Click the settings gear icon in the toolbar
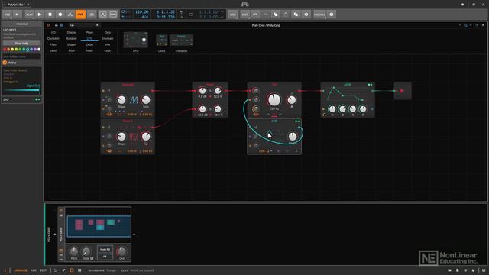Image resolution: width=489 pixels, height=275 pixels. [x=306, y=15]
